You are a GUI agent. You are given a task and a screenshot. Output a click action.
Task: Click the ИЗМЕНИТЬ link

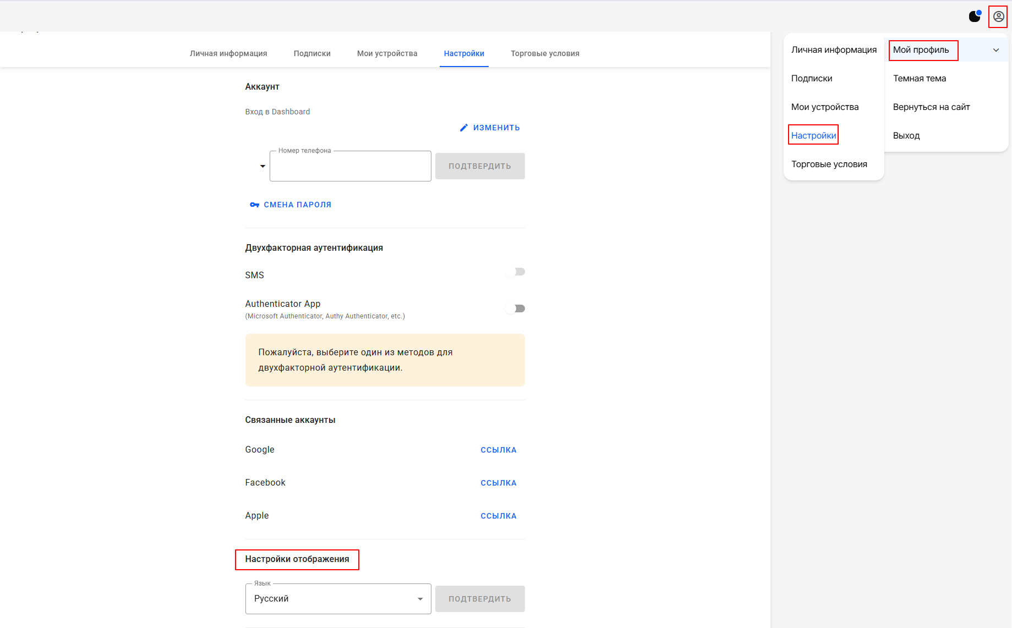click(x=490, y=128)
